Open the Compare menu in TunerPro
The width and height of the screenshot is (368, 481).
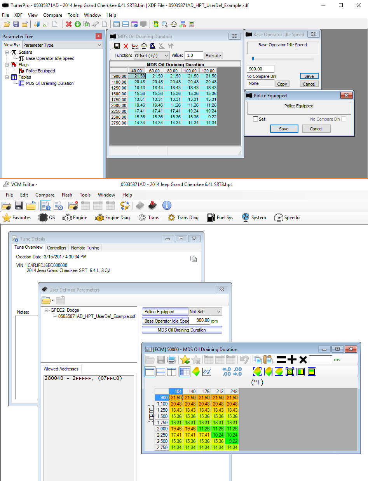pyautogui.click(x=52, y=15)
